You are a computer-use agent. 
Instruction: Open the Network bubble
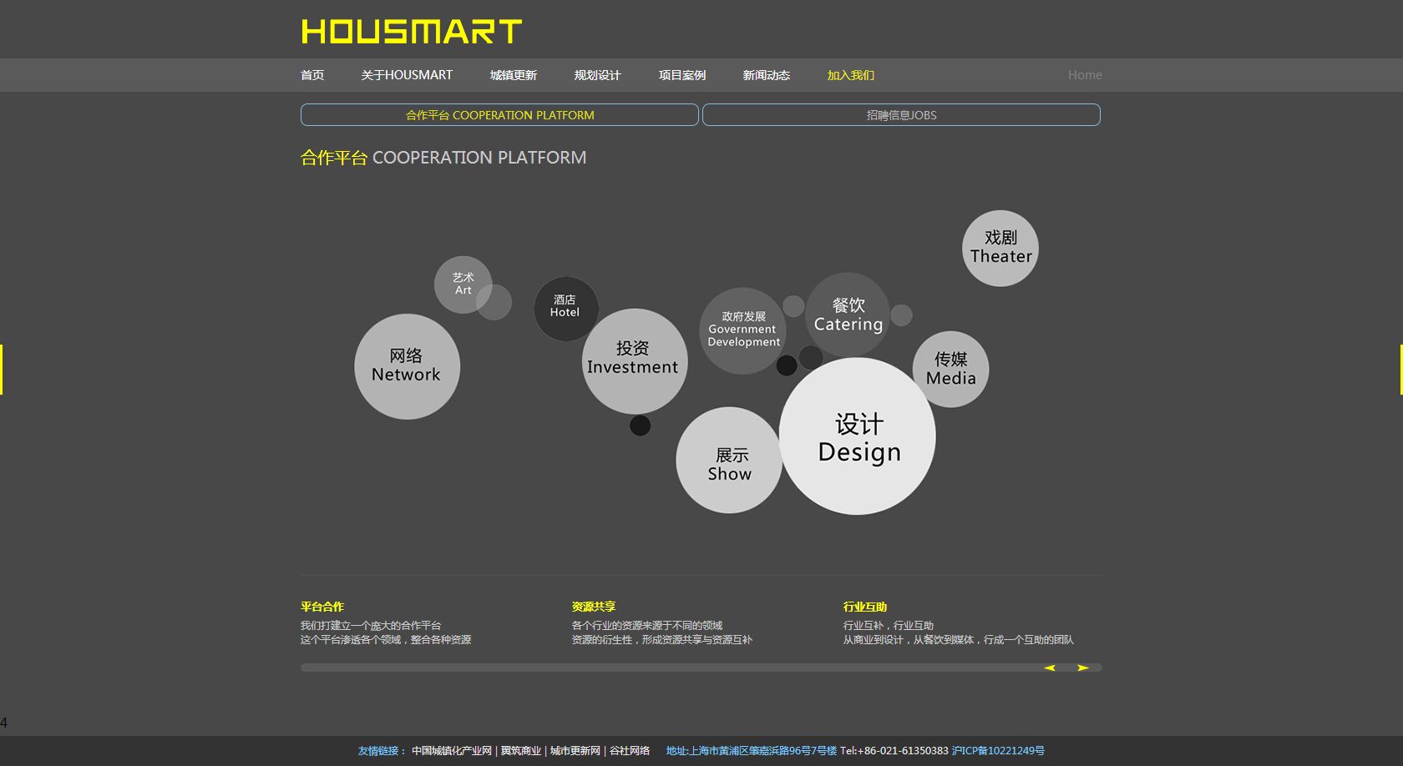pos(407,366)
